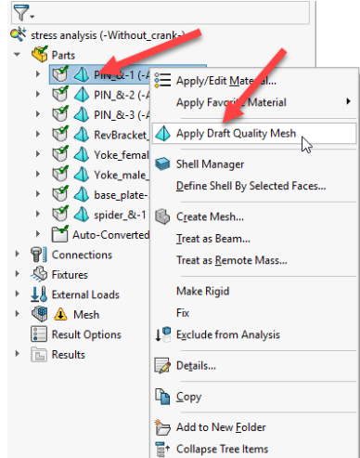
Task: Click the Collapse Tree Items icon
Action: pyautogui.click(x=162, y=449)
